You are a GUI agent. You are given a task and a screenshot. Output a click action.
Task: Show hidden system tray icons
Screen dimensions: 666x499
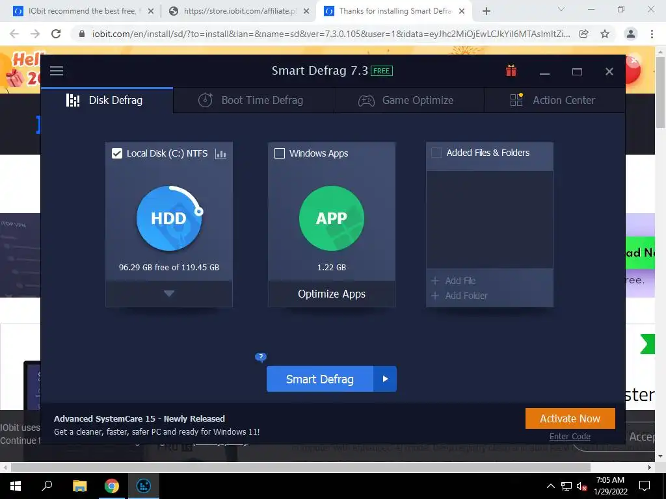[550, 486]
